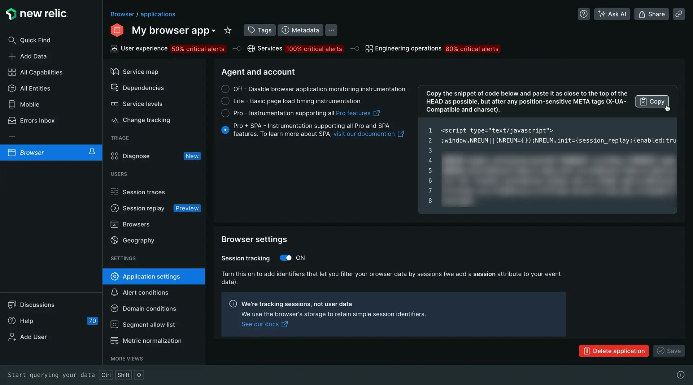Unpin Browser using the pin icon
693x385 pixels.
click(92, 152)
